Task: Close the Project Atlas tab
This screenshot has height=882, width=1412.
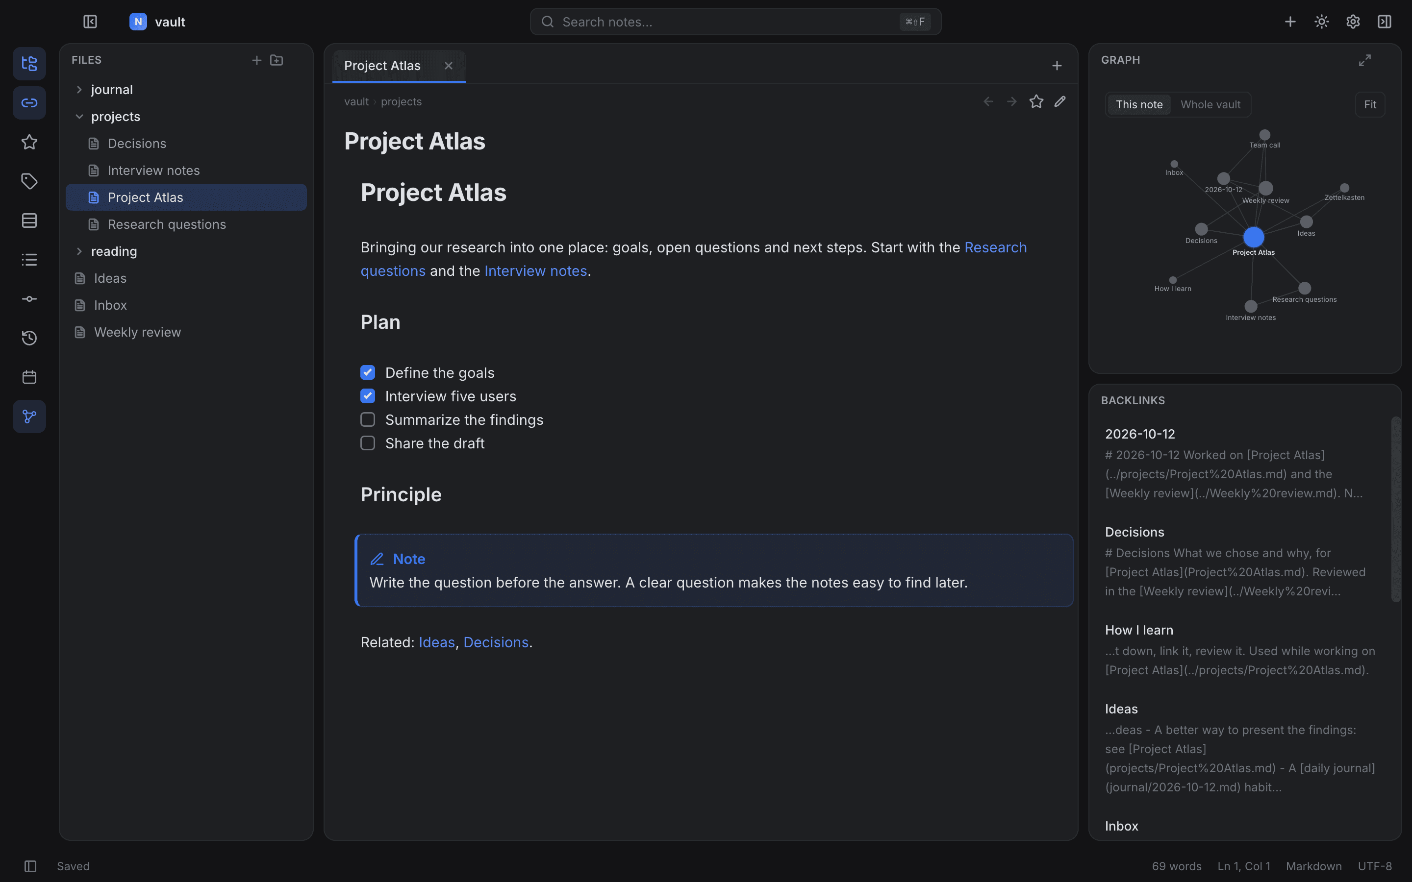Action: pos(449,66)
